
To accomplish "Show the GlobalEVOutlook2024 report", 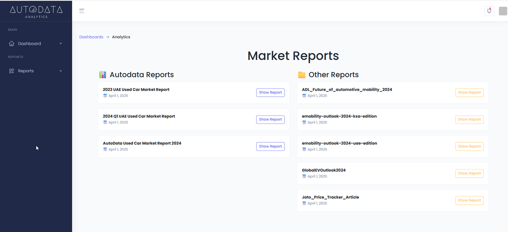I will (469, 173).
